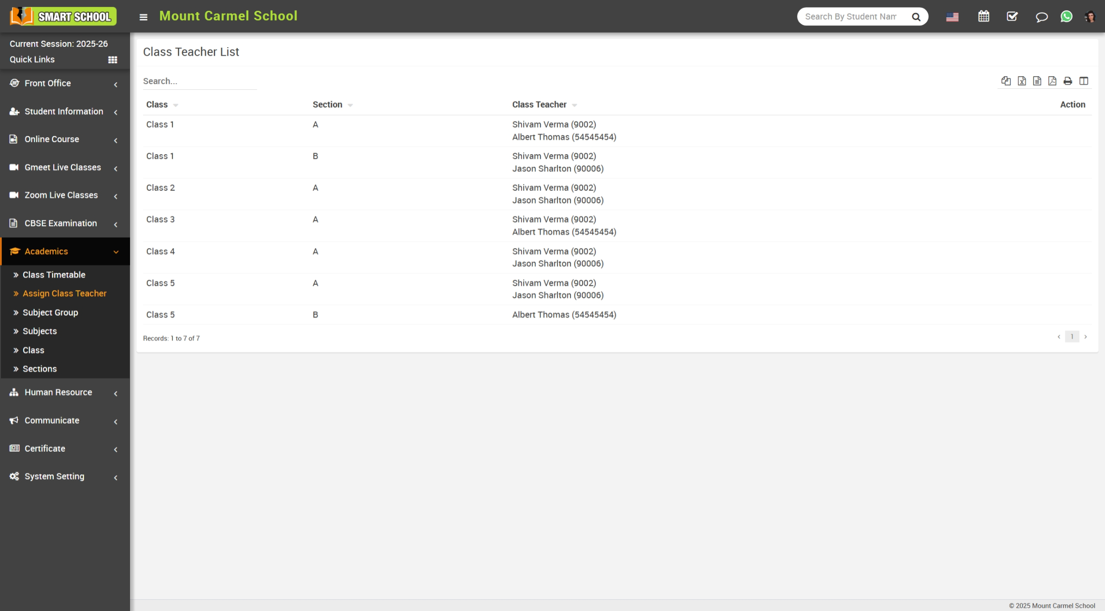
Task: Open the chat bubble icon
Action: click(x=1041, y=17)
